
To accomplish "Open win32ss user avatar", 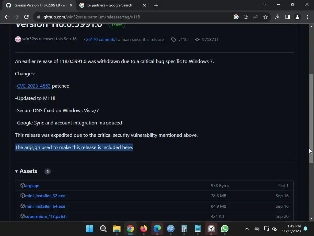I will 18,39.
